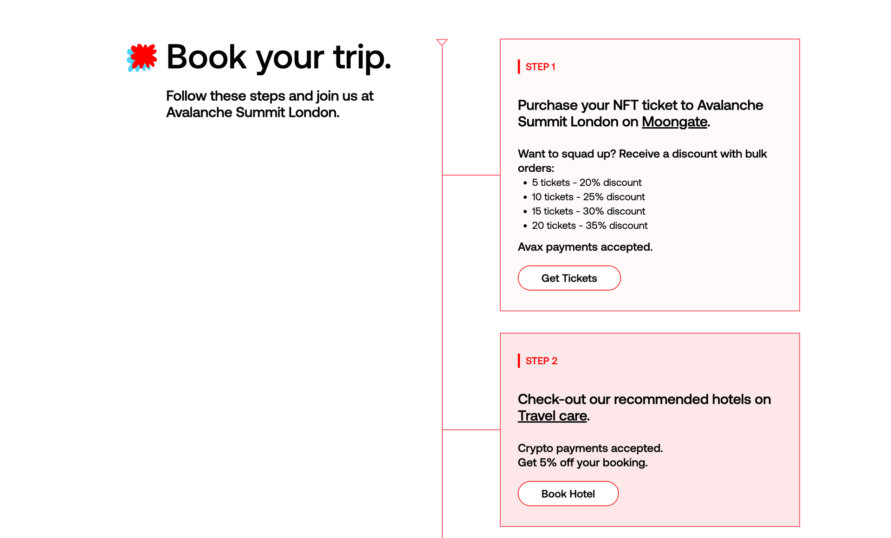Click the STEP 1 label
This screenshot has height=538, width=891.
pyautogui.click(x=540, y=67)
